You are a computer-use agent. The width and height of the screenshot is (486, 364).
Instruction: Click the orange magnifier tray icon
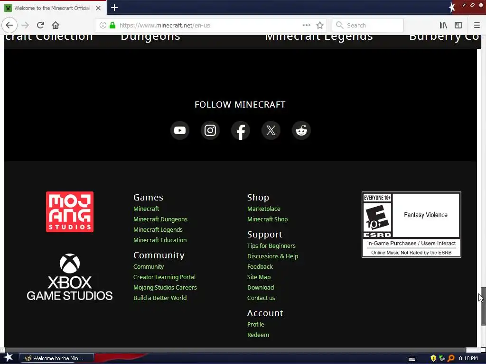coord(451,358)
